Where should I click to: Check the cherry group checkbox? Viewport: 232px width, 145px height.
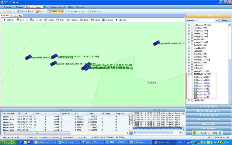pos(192,37)
